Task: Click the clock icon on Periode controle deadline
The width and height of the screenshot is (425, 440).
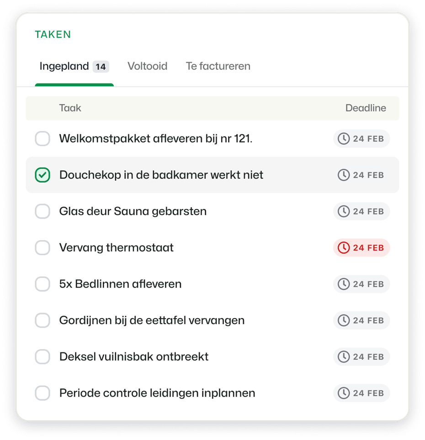Action: [343, 393]
